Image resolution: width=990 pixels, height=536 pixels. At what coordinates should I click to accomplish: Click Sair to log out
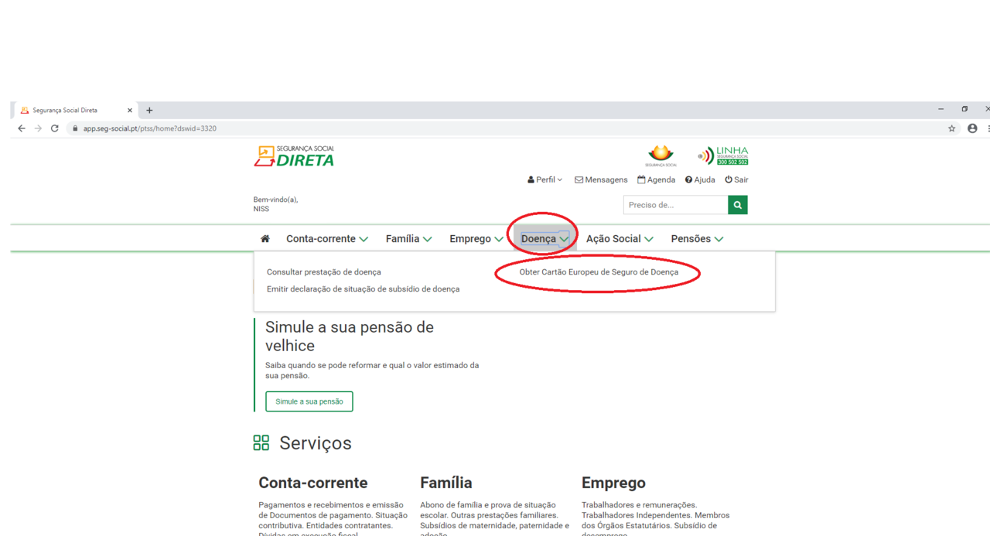pos(736,179)
